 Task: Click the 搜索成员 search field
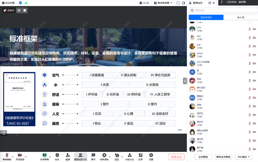point(224,10)
